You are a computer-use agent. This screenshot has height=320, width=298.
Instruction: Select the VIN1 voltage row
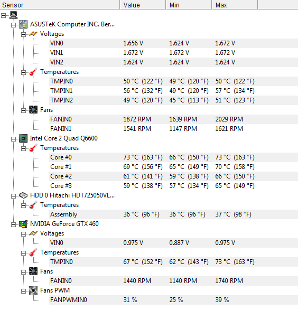173,53
